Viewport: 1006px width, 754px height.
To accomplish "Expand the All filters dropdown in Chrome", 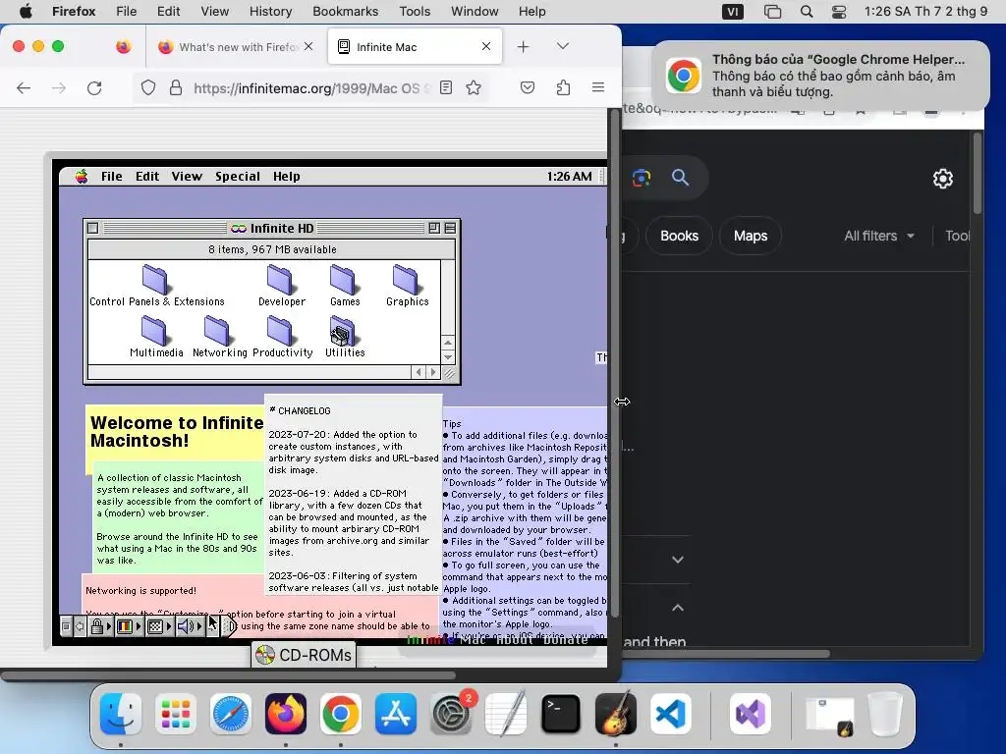I will (879, 236).
